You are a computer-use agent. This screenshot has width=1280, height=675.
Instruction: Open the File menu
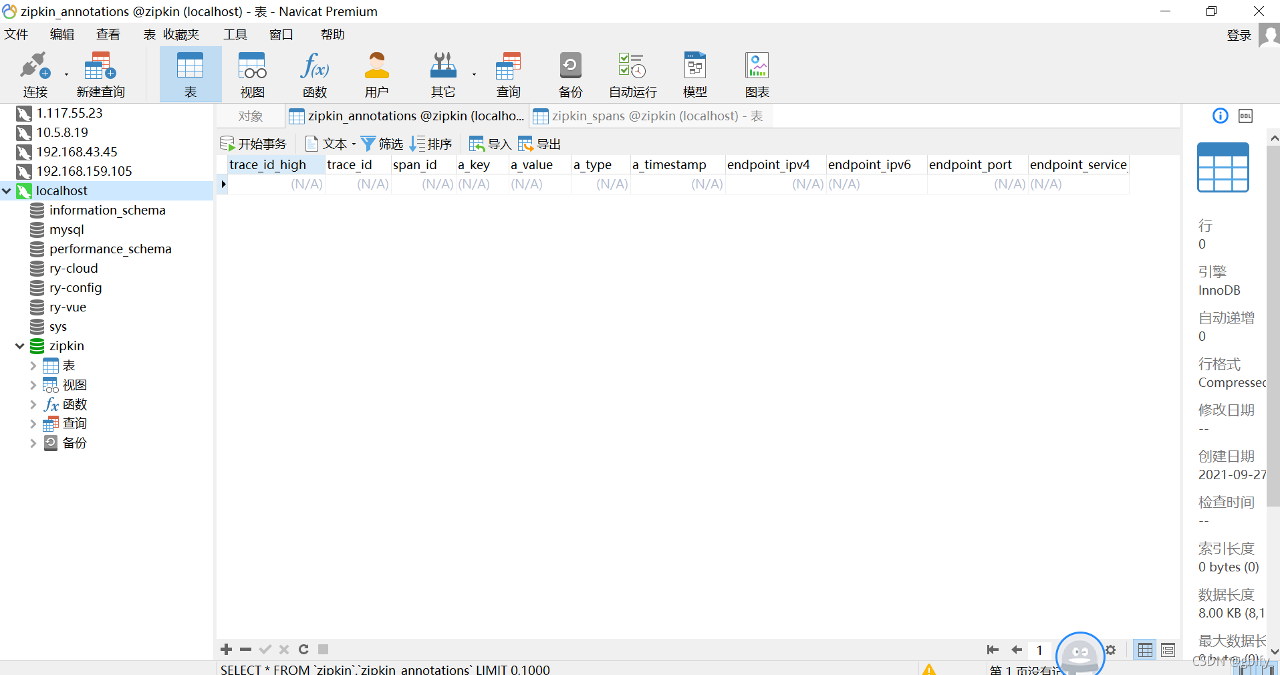pos(16,35)
